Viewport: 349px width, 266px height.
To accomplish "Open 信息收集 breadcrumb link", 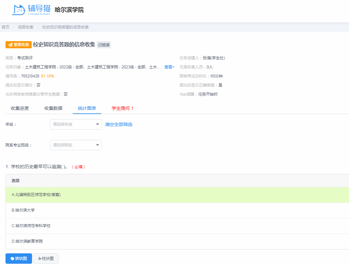I will 26,27.
